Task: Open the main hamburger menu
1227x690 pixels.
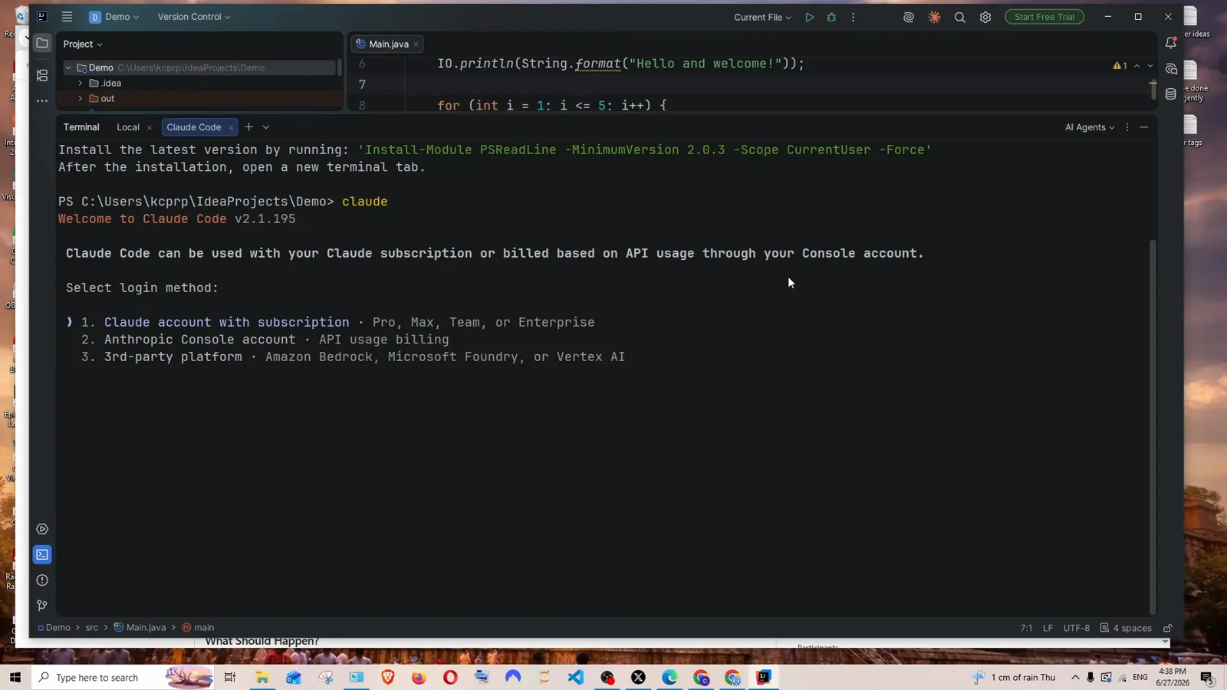Action: 67,17
